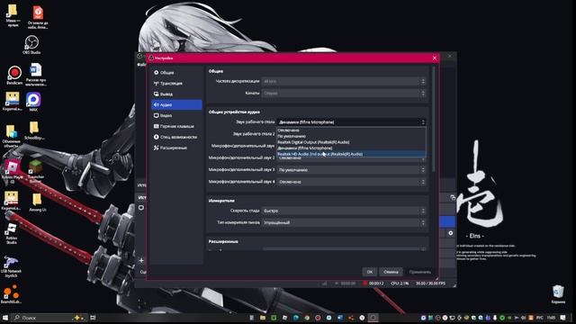Select the display capture icon in OBS sources
This screenshot has height=324, width=576.
tap(141, 208)
